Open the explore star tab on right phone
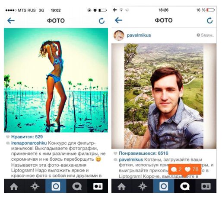Viewport: 222px width, 198px height. coord(143,186)
